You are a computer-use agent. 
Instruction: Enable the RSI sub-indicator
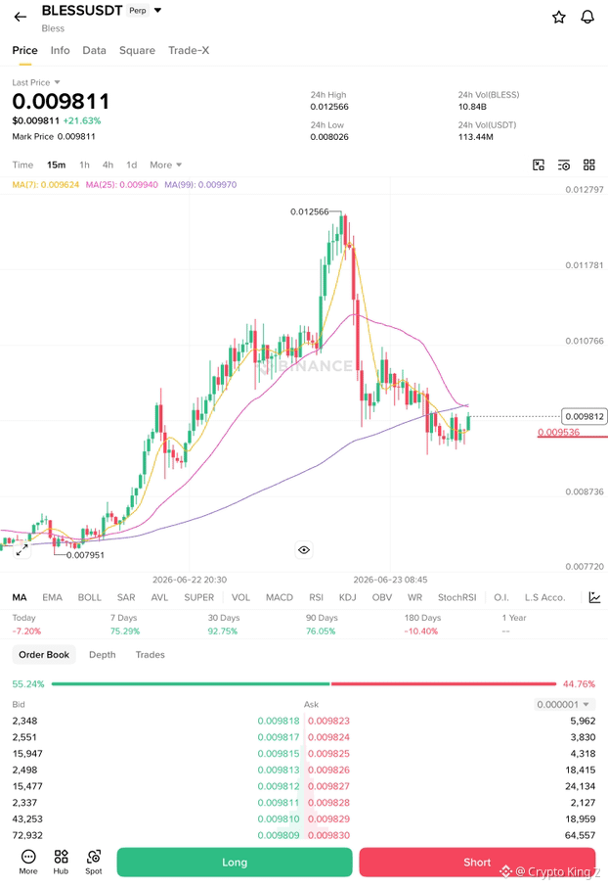click(x=316, y=597)
